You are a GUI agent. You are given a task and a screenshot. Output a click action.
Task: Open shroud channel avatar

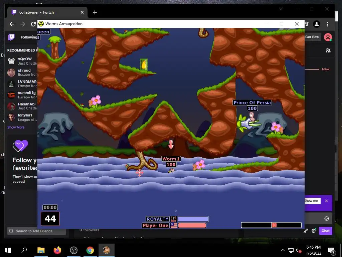click(11, 72)
